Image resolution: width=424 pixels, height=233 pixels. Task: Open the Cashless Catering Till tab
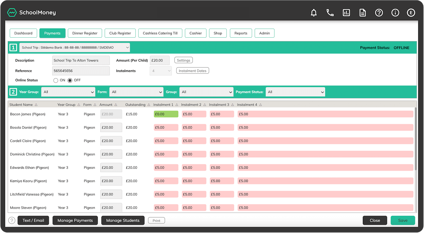[160, 33]
